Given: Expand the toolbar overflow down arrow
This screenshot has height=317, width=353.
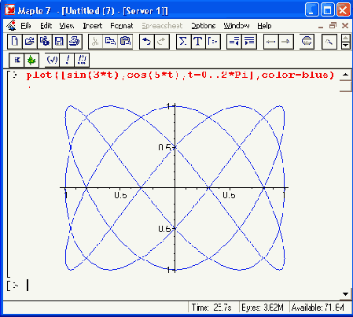Looking at the screenshot, I should coord(346,45).
